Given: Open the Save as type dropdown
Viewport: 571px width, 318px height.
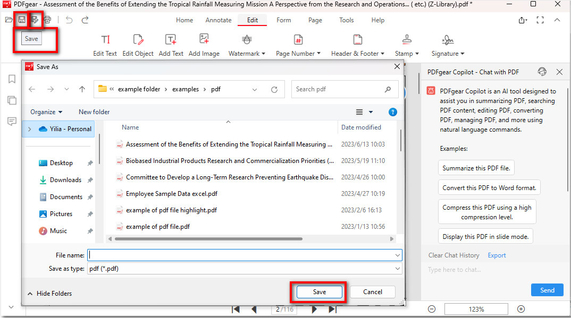Looking at the screenshot, I should (x=245, y=269).
